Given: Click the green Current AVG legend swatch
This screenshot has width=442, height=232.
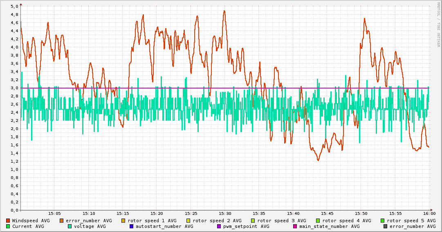Looking at the screenshot, I should 8,226.
